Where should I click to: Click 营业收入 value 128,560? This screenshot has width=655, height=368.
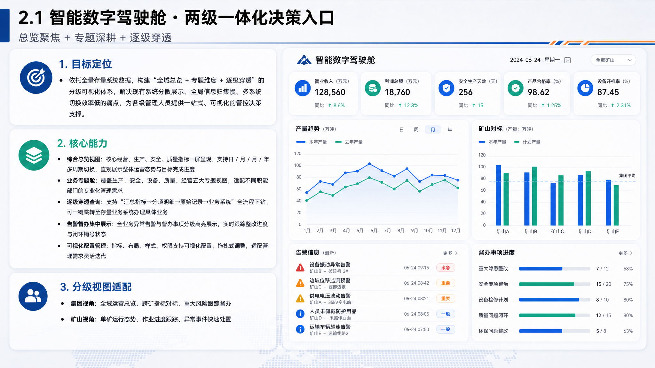tap(330, 92)
